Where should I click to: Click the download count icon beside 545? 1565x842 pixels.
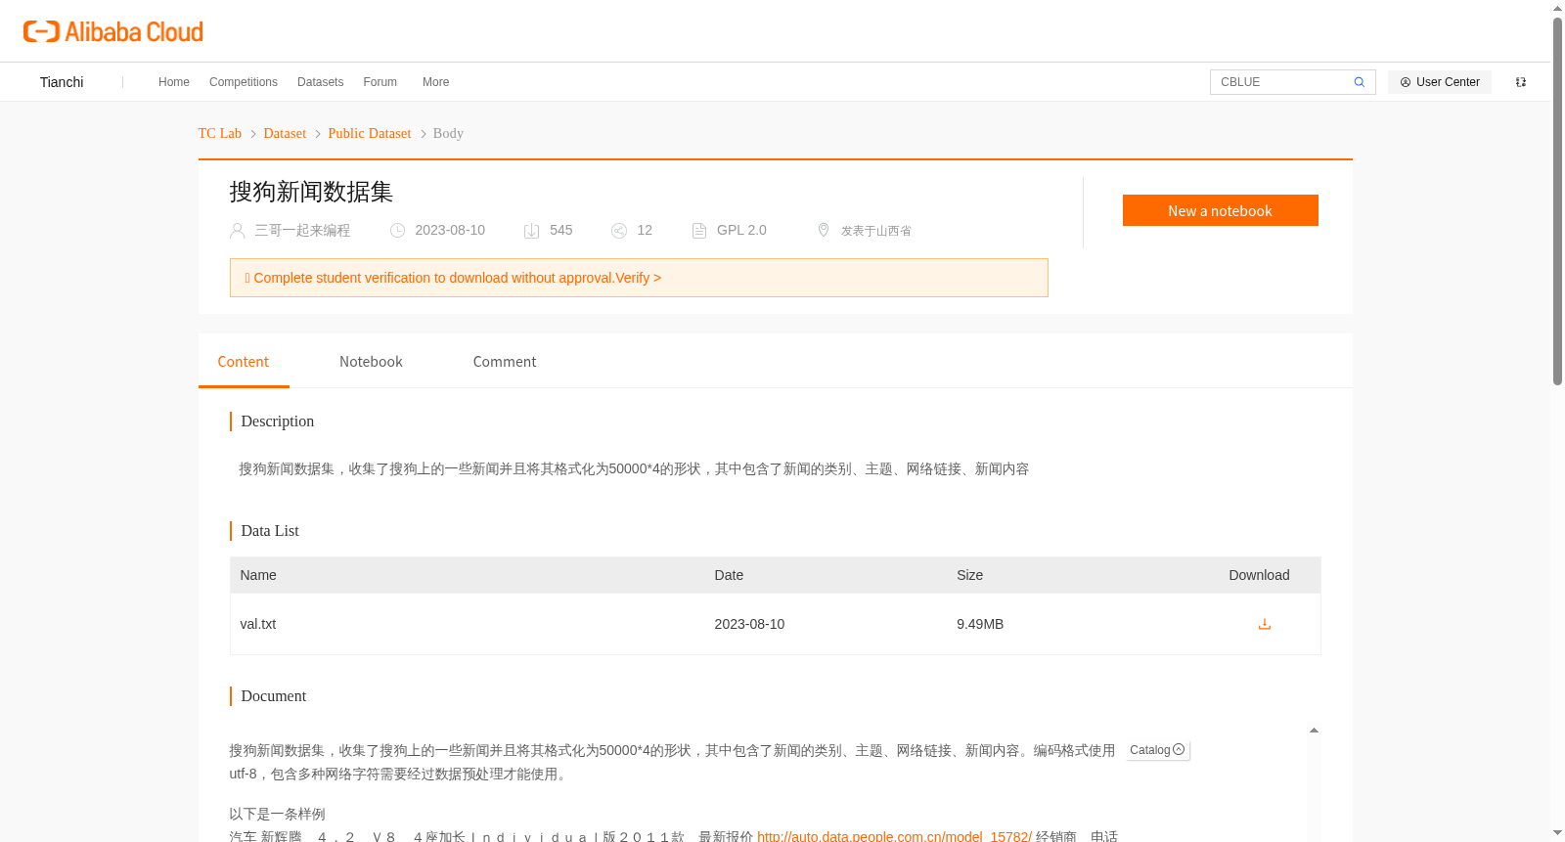click(x=532, y=231)
